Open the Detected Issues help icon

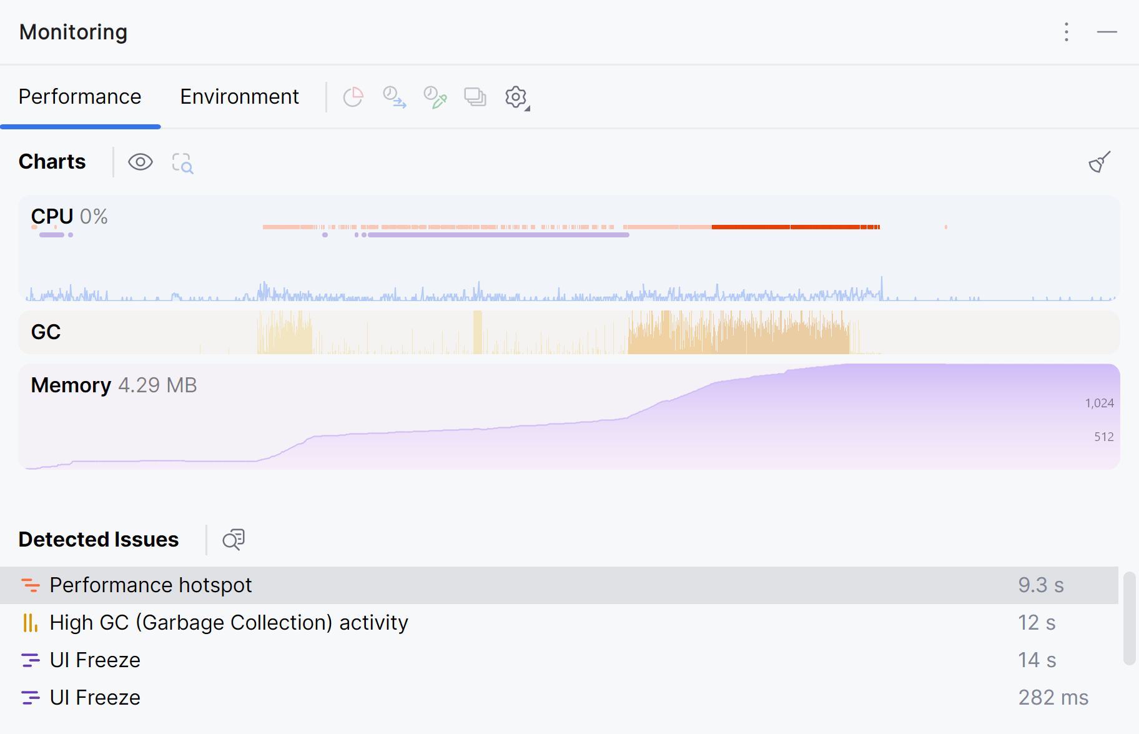tap(232, 539)
